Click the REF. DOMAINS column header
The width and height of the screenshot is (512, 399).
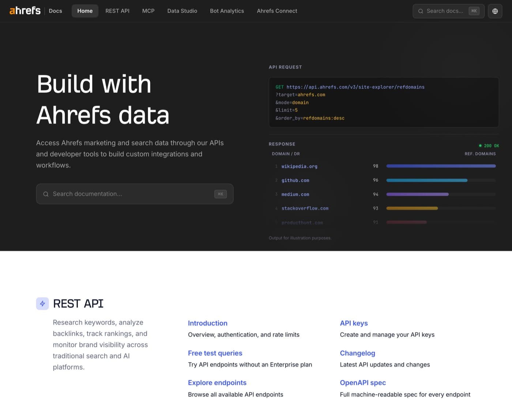480,154
